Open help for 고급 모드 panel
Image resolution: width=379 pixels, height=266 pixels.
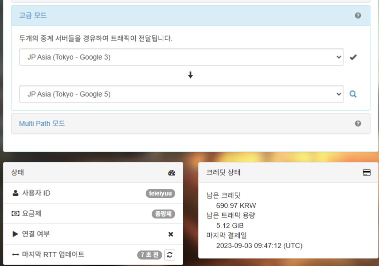click(x=358, y=15)
